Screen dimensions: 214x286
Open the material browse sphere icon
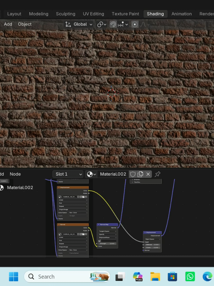coord(91,174)
